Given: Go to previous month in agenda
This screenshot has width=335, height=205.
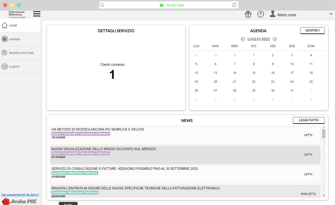Looking at the screenshot, I should click(243, 39).
